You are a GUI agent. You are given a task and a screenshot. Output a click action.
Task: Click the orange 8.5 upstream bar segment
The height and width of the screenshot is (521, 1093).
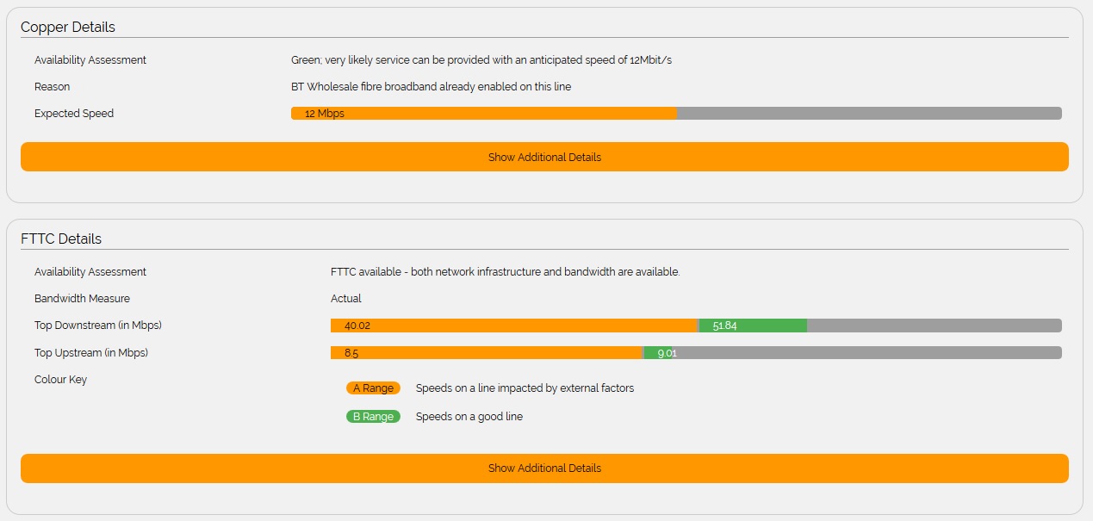pyautogui.click(x=487, y=353)
